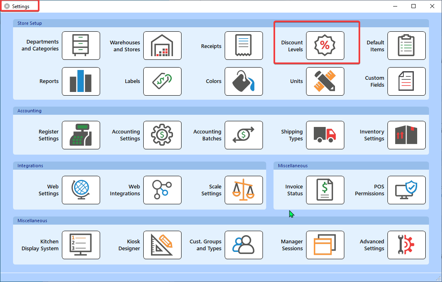Open POS Permissions shield icon

pos(406,190)
